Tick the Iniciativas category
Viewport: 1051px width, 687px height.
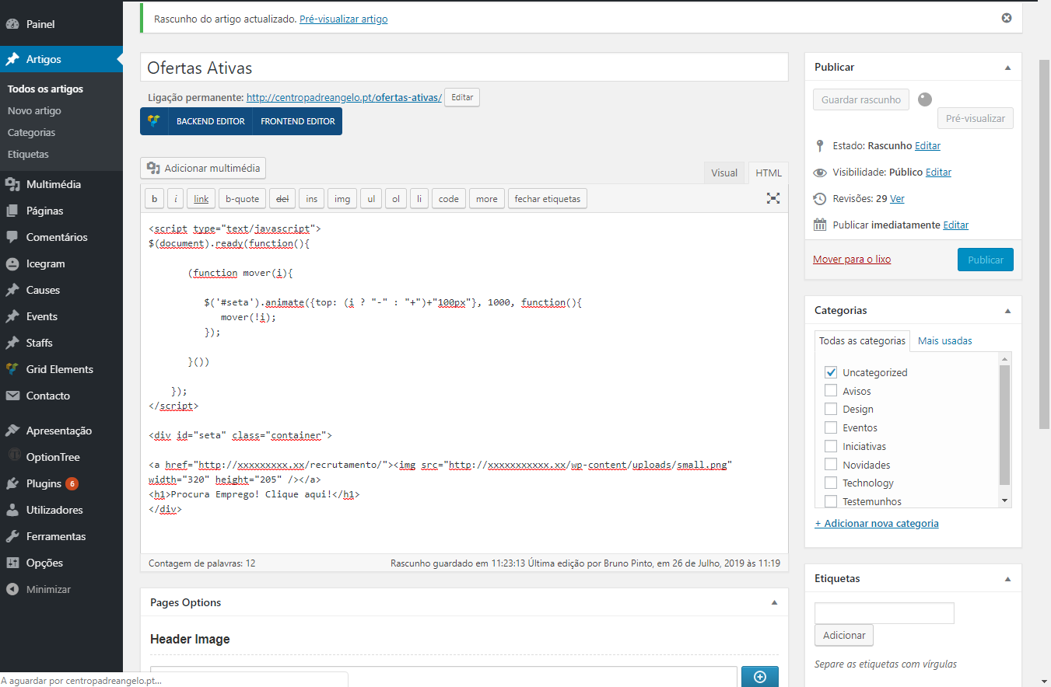pyautogui.click(x=831, y=446)
